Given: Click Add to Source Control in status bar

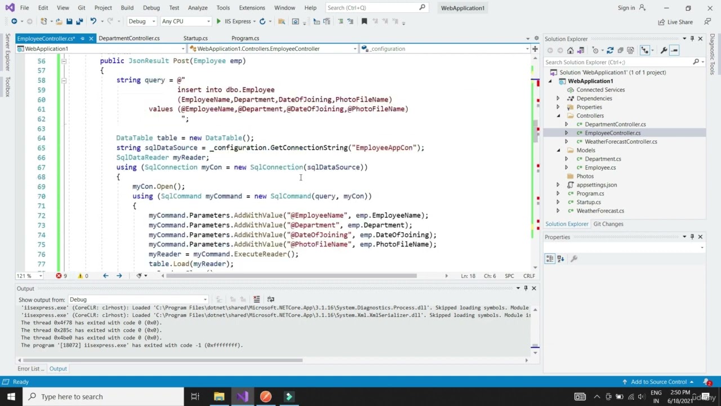Looking at the screenshot, I should tap(658, 382).
